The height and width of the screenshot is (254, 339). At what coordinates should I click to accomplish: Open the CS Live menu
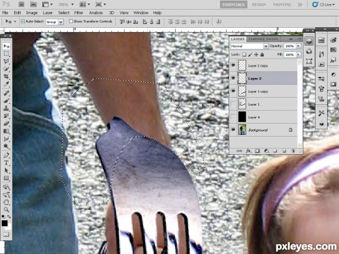324,5
